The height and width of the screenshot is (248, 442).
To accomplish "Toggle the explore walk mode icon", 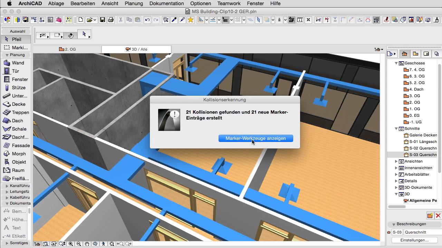I will [104, 244].
